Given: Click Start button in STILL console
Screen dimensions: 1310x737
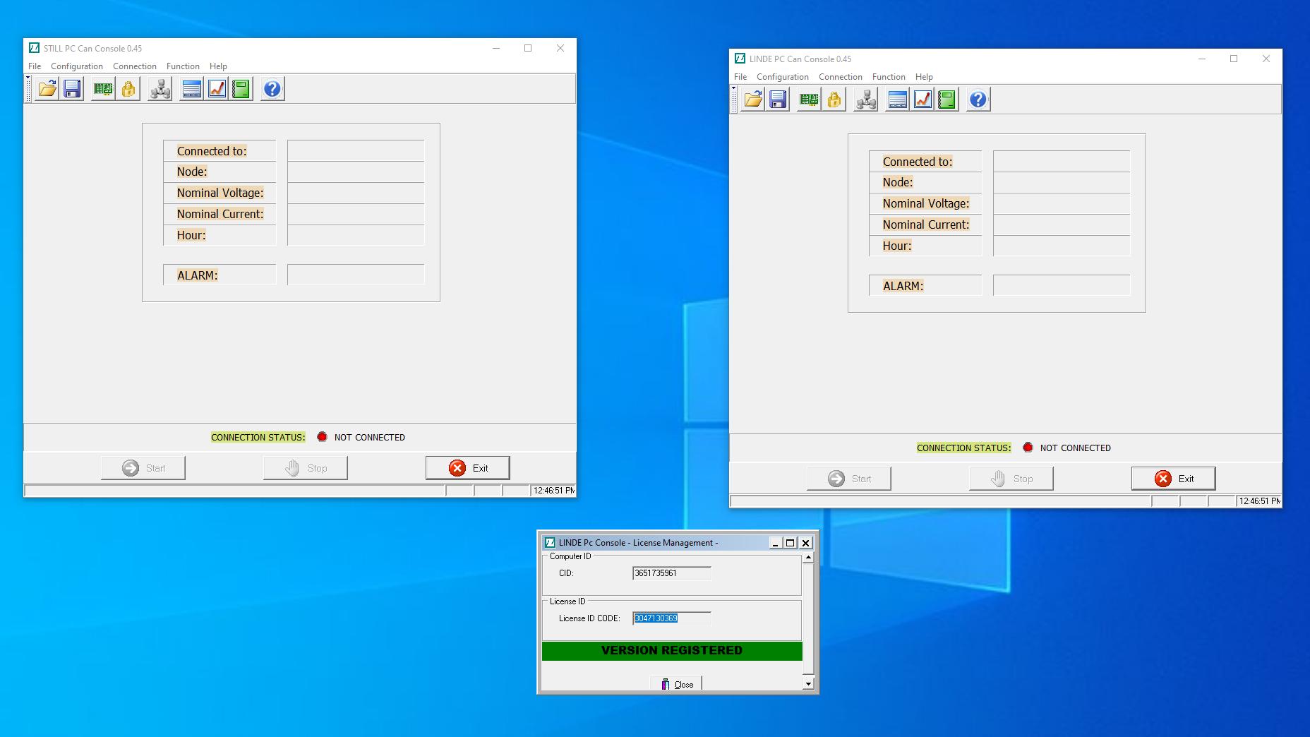Looking at the screenshot, I should (143, 468).
